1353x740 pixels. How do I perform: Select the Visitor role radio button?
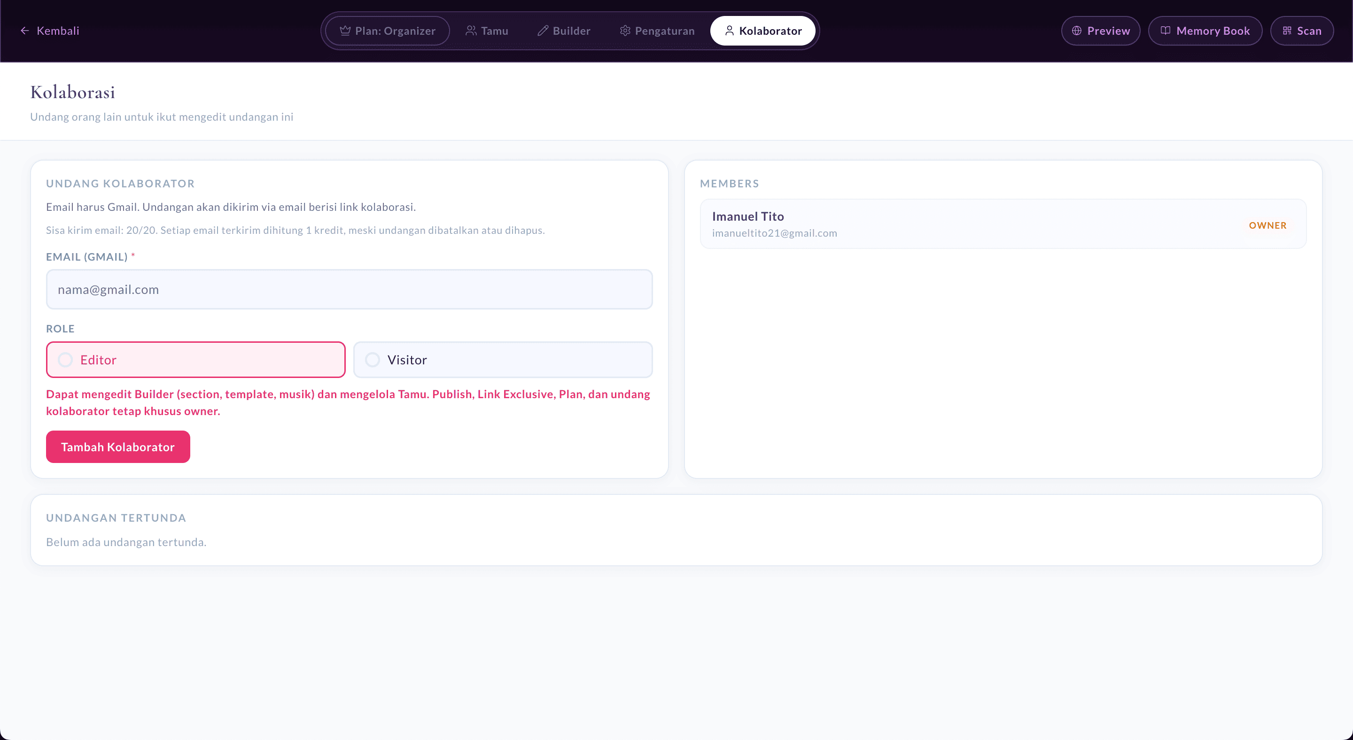click(x=373, y=360)
